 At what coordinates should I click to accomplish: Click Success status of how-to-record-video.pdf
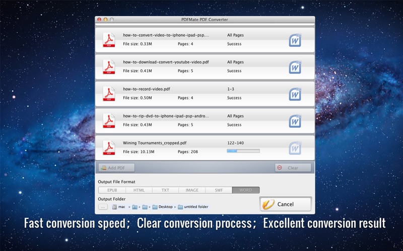(x=234, y=98)
